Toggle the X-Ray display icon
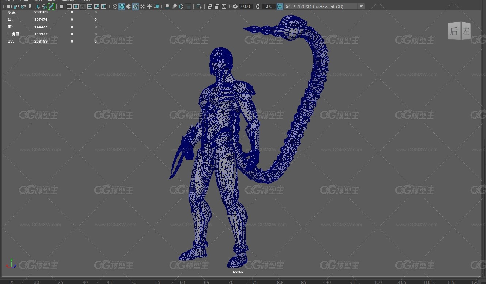Screen dimensions: 486x284 pos(210,7)
